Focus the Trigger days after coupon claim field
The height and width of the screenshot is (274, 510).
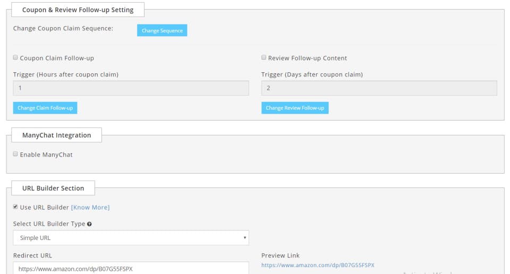pos(379,88)
